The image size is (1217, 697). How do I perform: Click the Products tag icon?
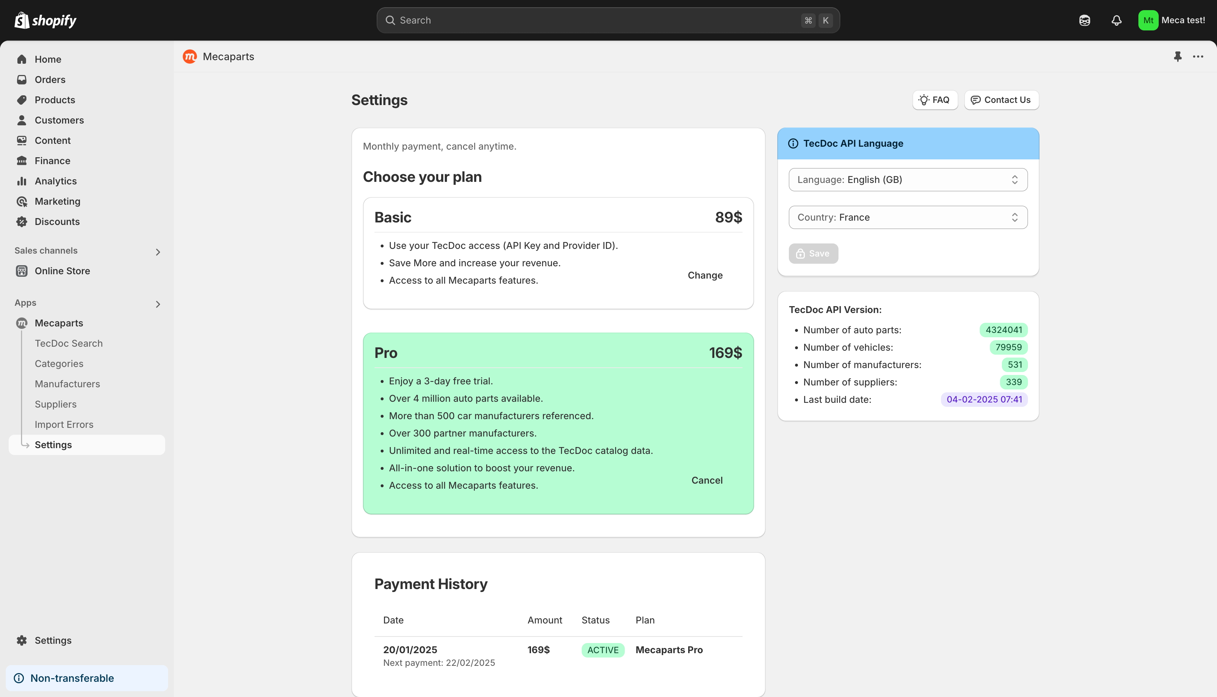(x=21, y=100)
